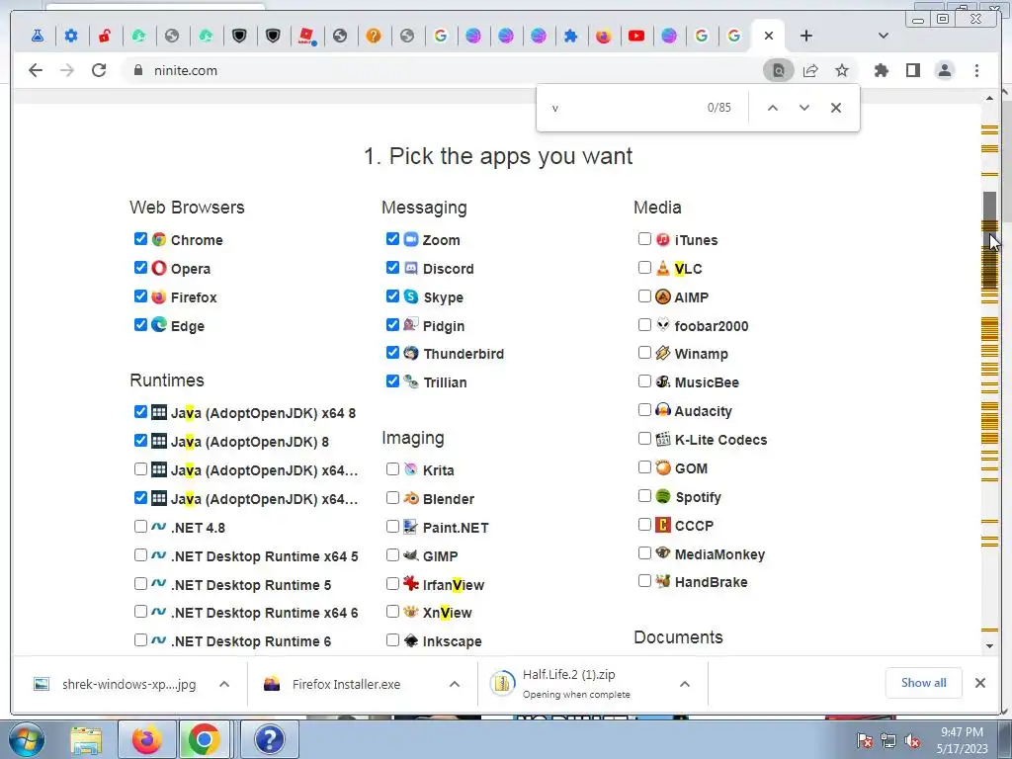Switch to the flask icon browser tab

point(39,36)
